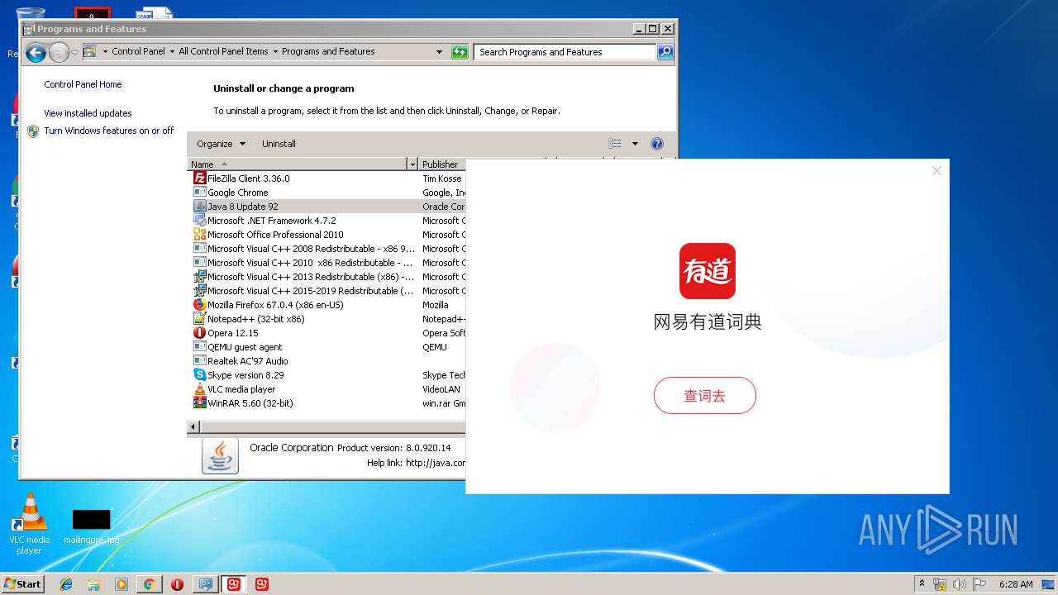
Task: Open the View installed updates link
Action: pos(88,113)
